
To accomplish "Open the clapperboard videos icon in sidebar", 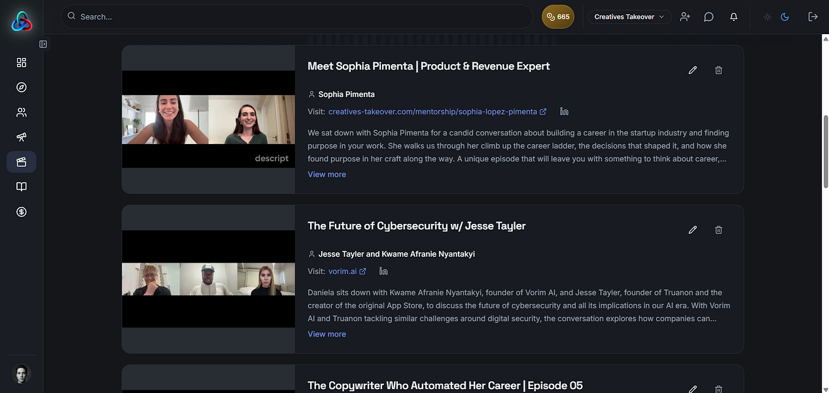I will [22, 162].
